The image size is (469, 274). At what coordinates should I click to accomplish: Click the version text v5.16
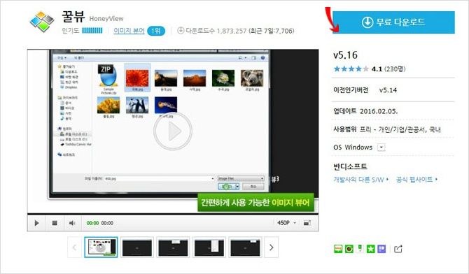pos(346,55)
